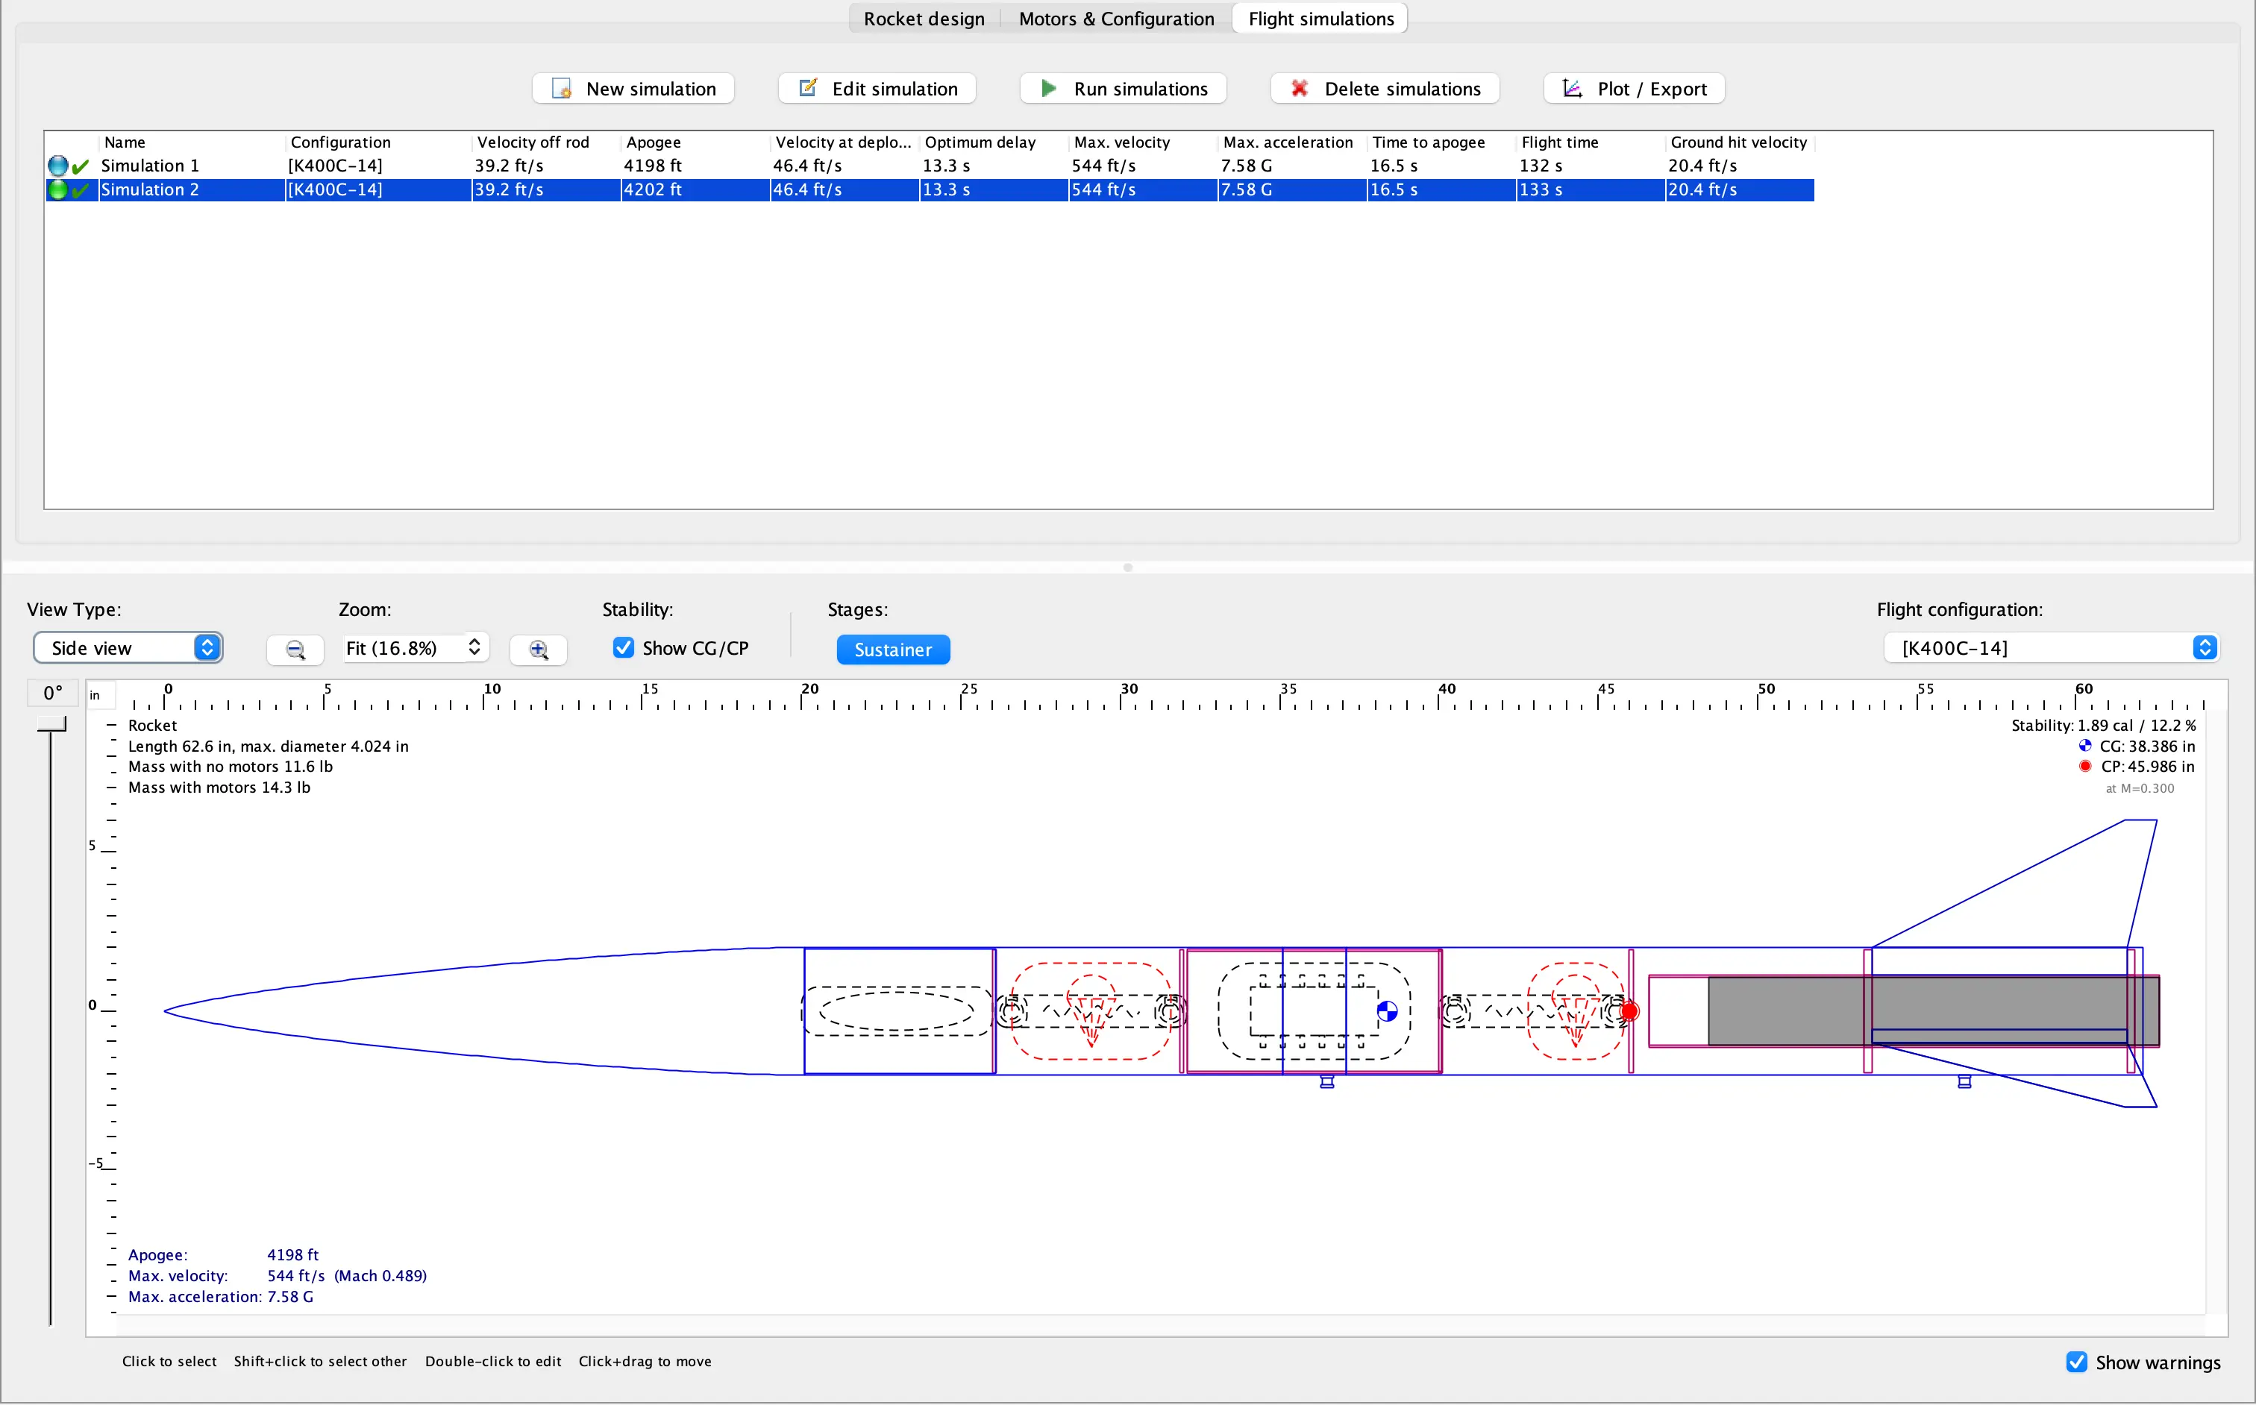Viewport: 2256px width, 1405px height.
Task: Click Delete simulations button
Action: tap(1385, 88)
